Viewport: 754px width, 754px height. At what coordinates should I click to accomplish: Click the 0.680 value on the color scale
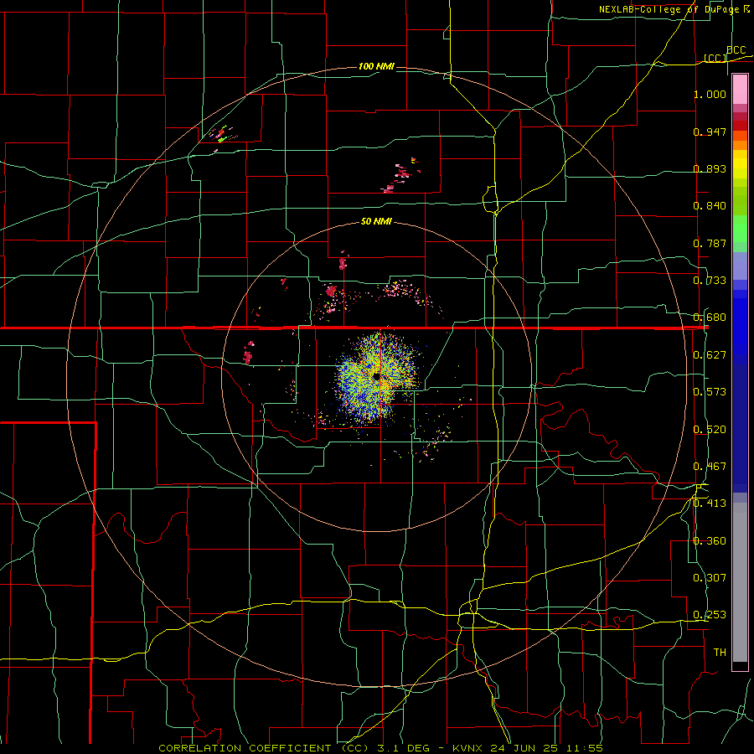click(x=710, y=318)
